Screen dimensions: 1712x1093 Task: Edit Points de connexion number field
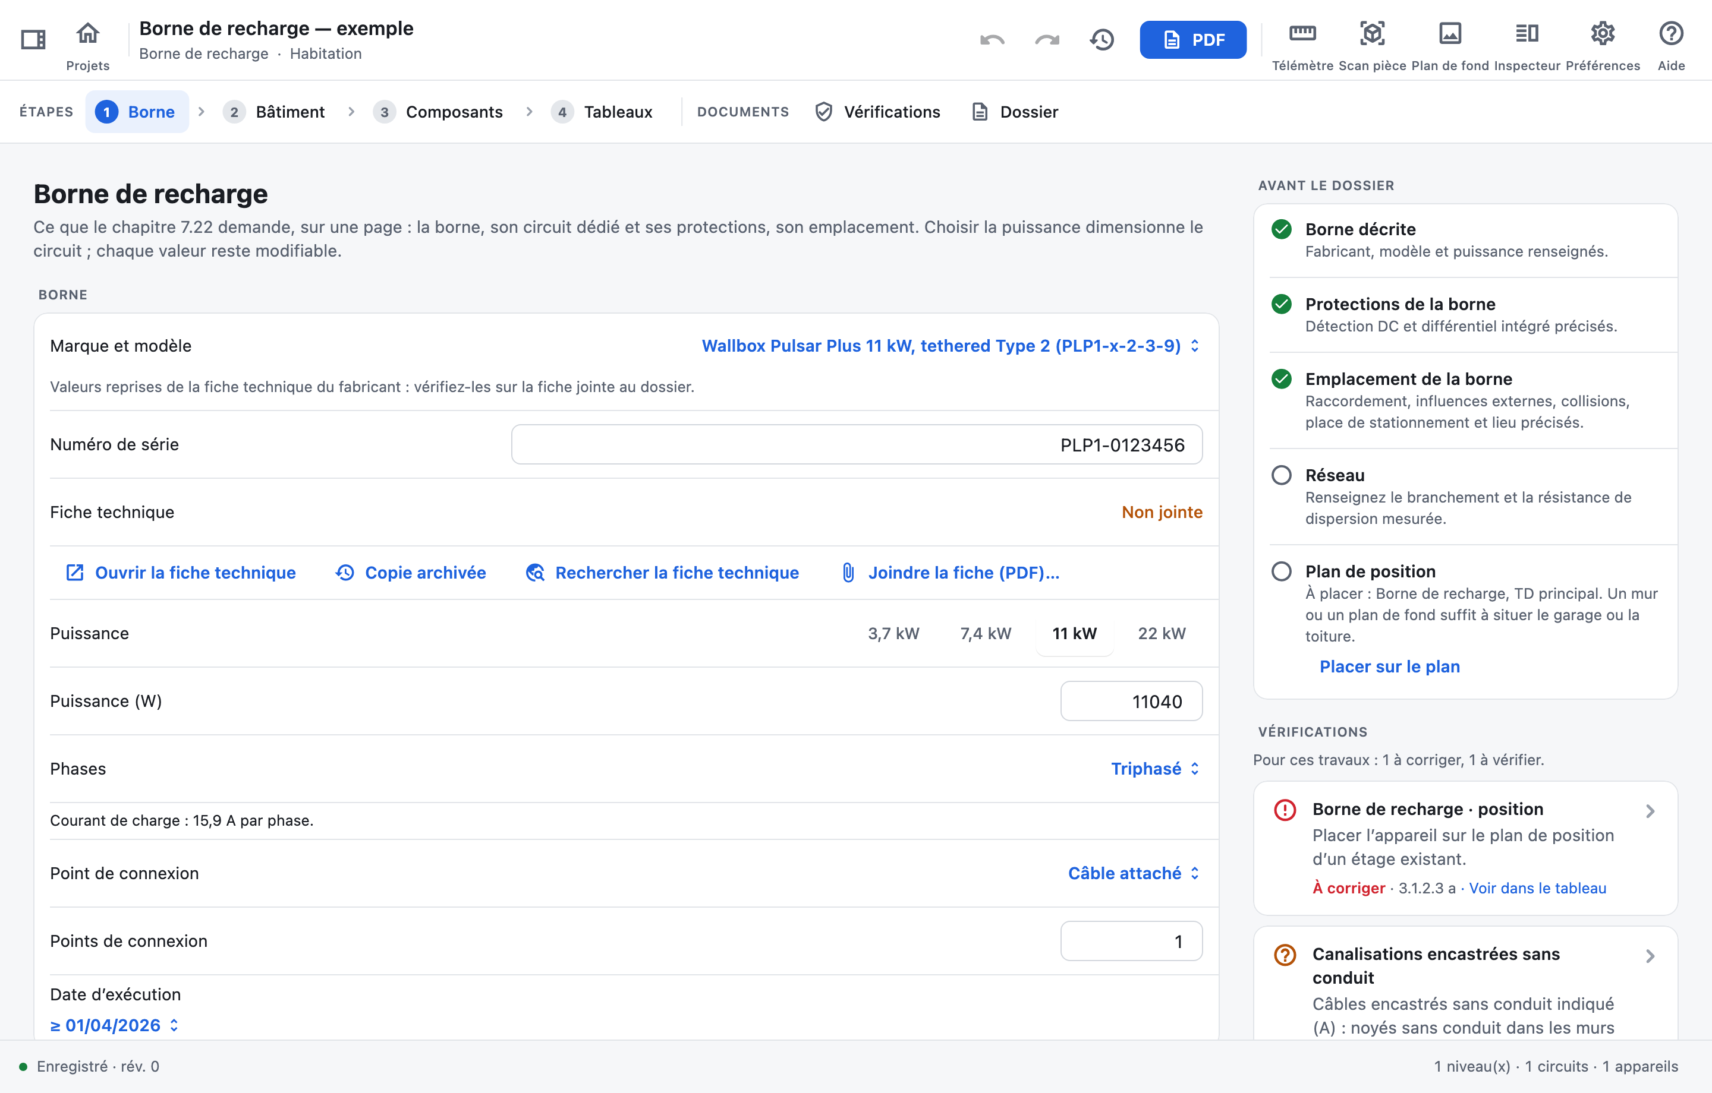point(1131,942)
